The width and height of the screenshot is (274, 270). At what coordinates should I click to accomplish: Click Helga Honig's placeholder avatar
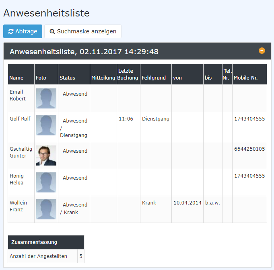[46, 182]
